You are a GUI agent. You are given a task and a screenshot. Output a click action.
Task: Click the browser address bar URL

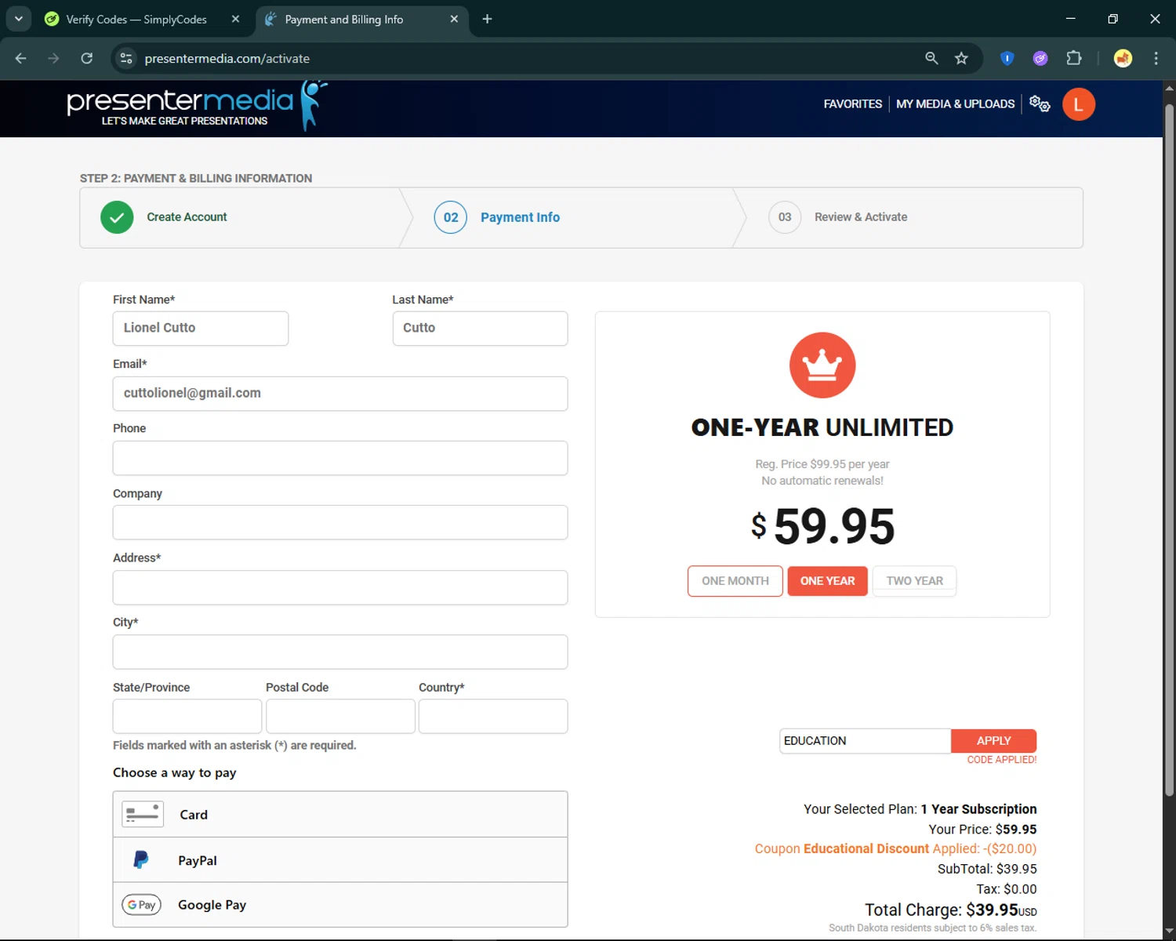point(227,58)
